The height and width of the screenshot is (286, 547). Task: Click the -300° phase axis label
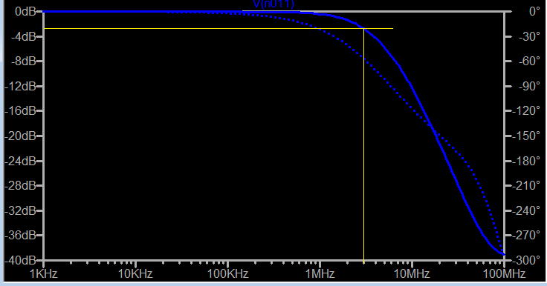526,260
